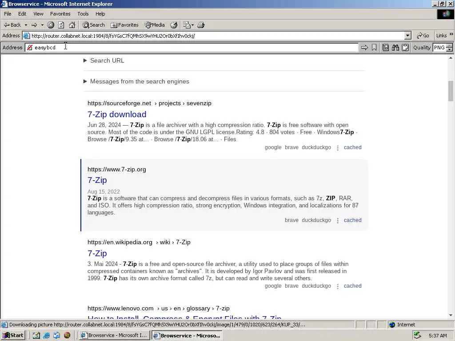455x341 pixels.
Task: Open the IE address bar dropdown
Action: pos(408,36)
